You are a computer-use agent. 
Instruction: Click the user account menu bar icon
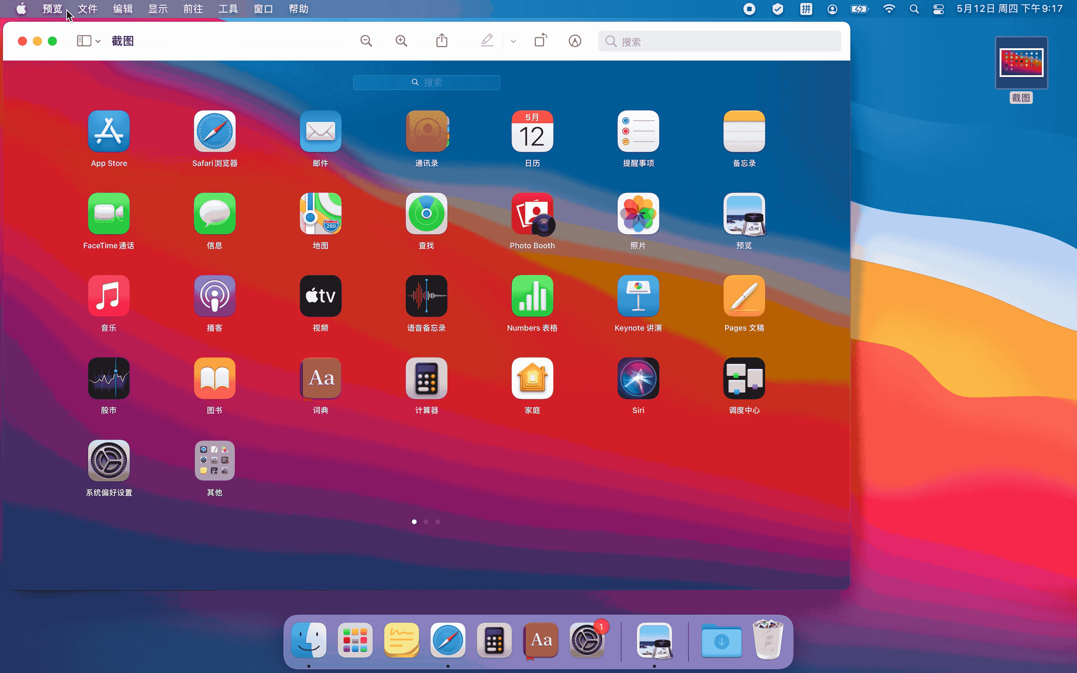coord(832,9)
